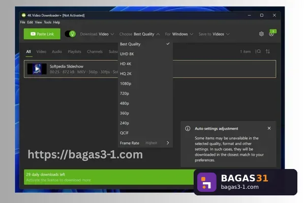305x203 pixels.
Task: Switch to the Audio tab
Action: 57,52
